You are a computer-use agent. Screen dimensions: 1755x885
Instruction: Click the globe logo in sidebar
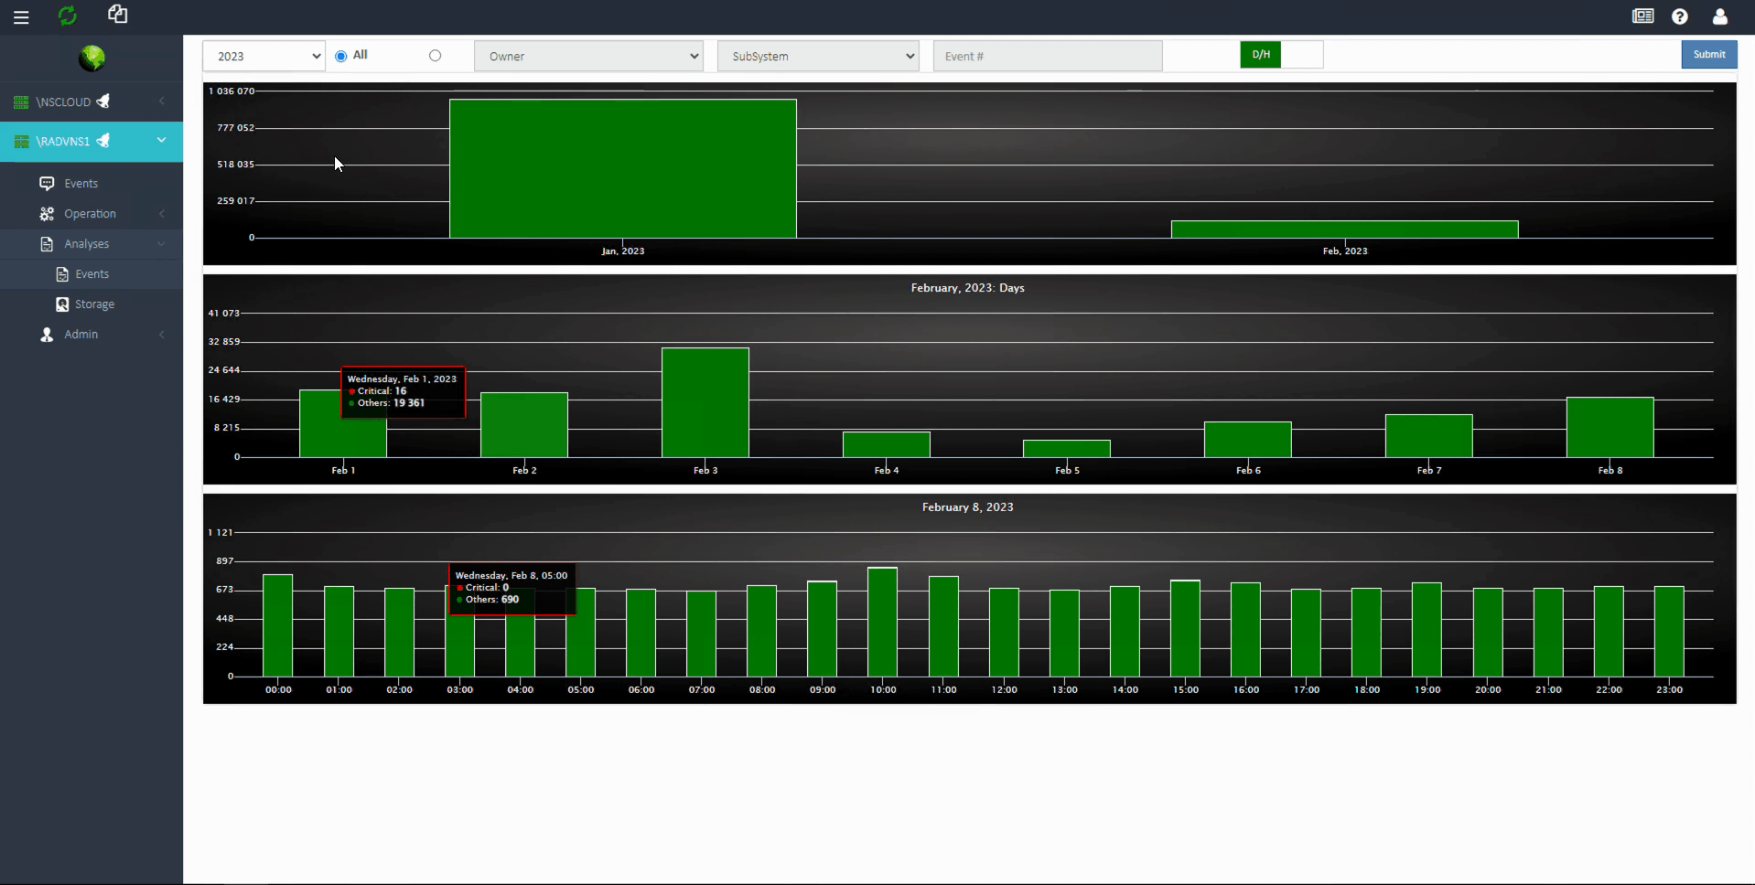click(x=92, y=59)
